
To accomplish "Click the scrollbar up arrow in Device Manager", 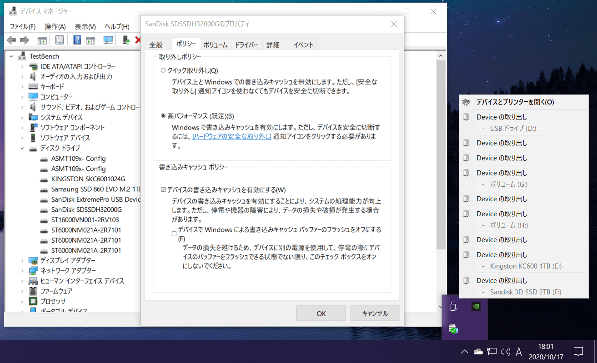I will pyautogui.click(x=441, y=55).
